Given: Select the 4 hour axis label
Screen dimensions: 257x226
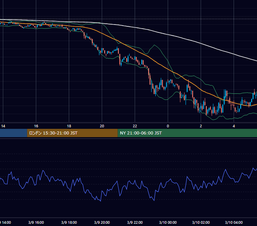Looking at the screenshot, I should point(234,126).
